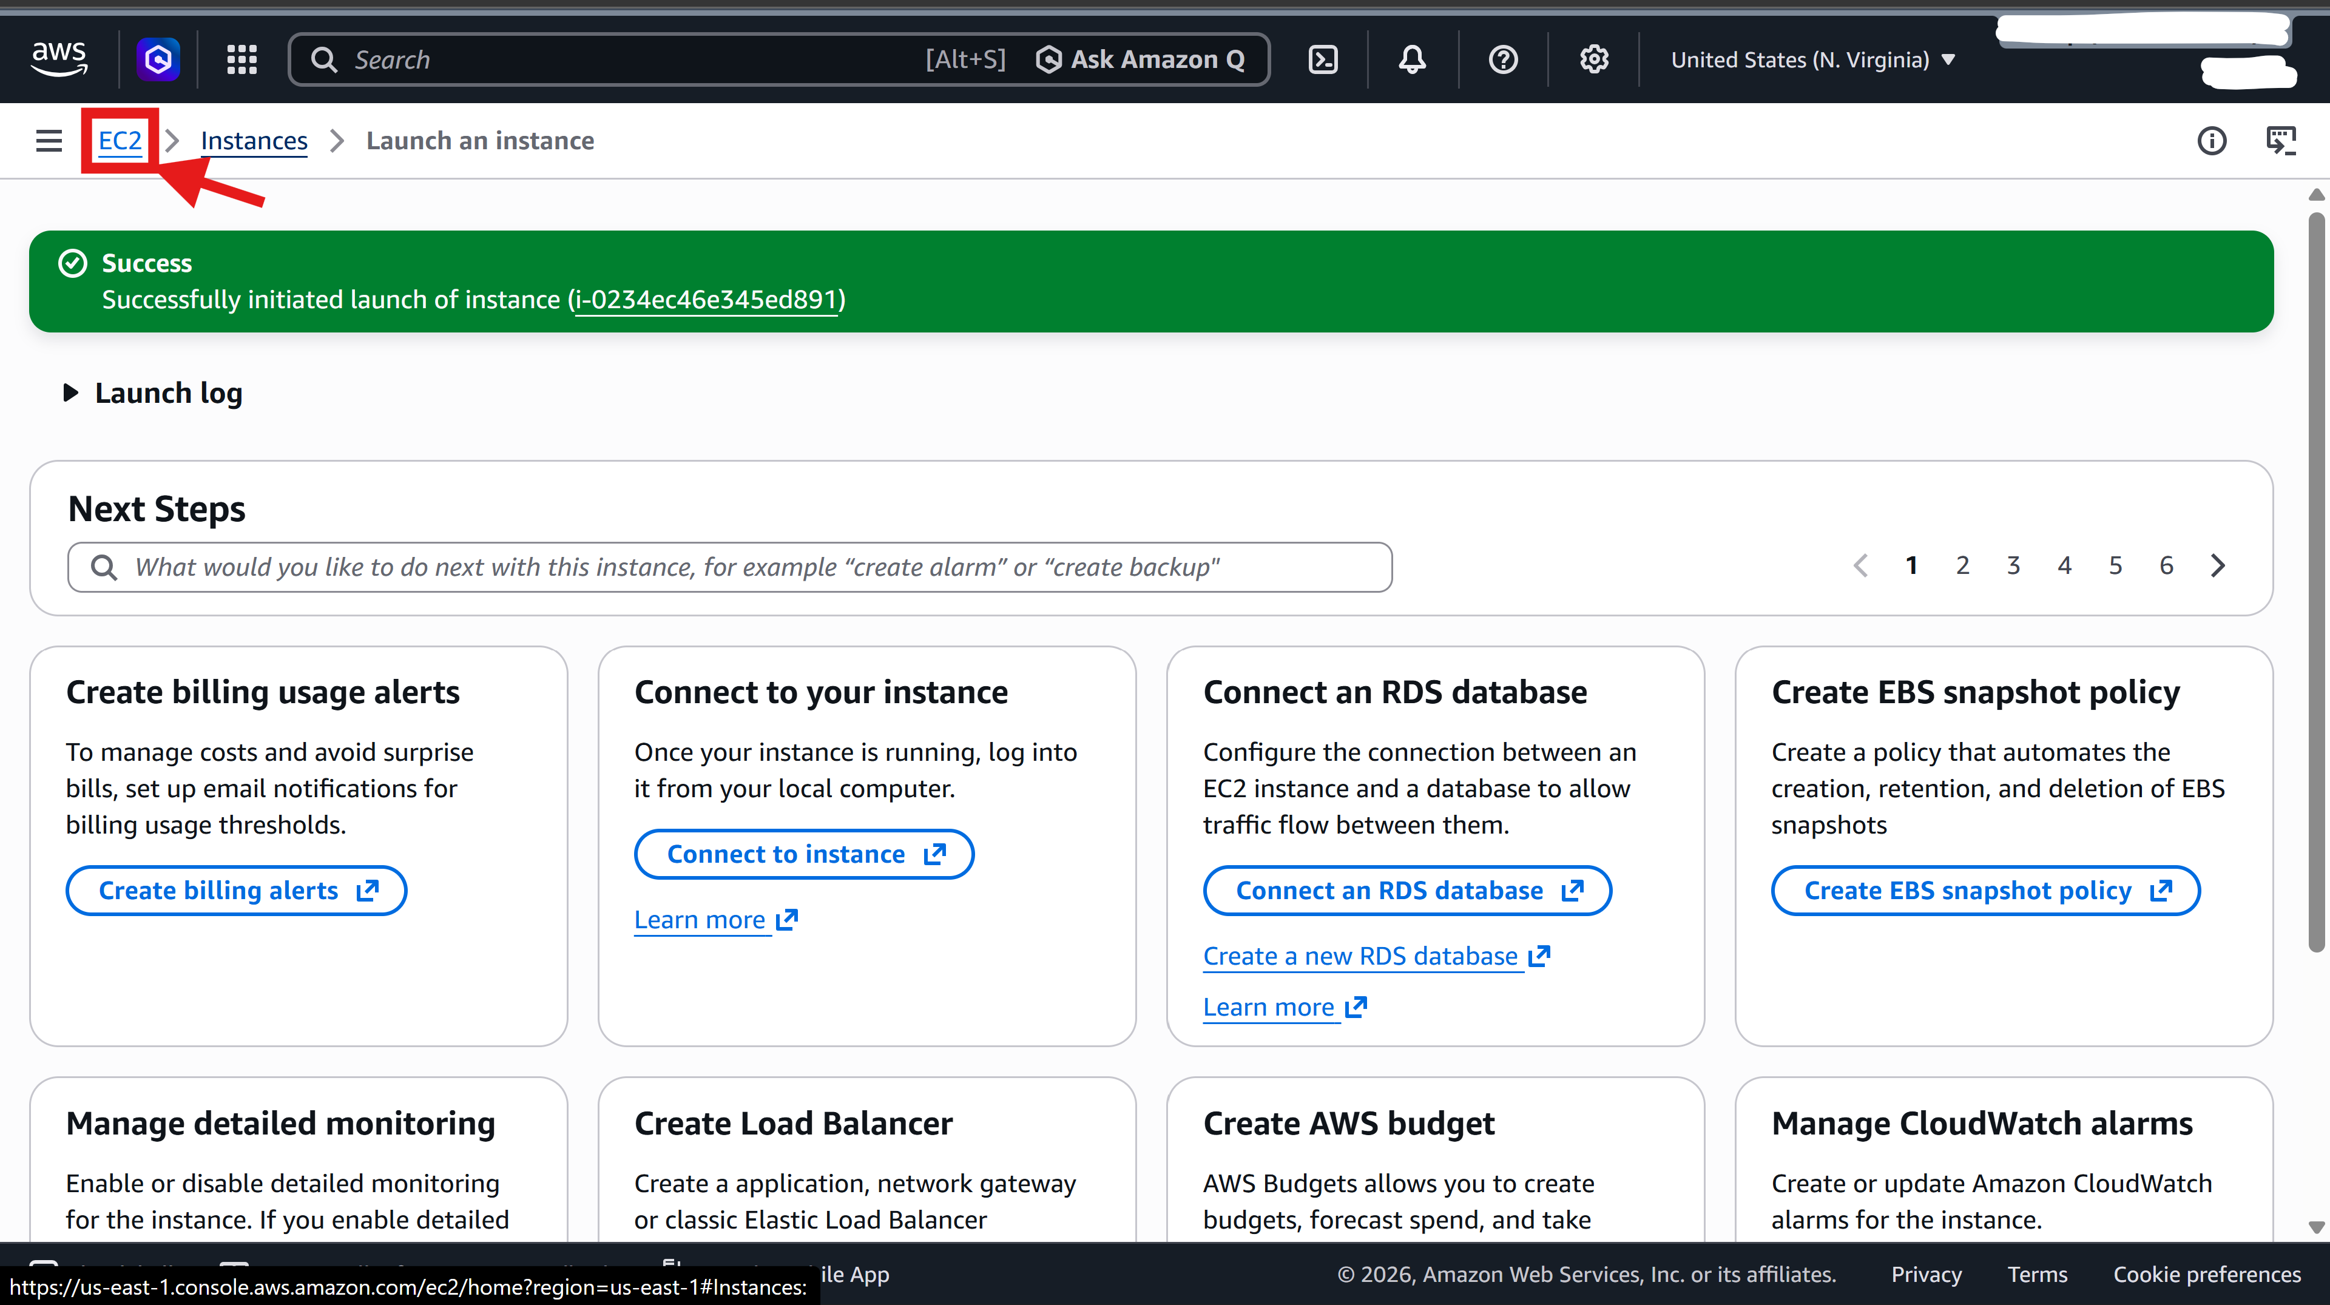Open the United States (N. Virginia) region dropdown
This screenshot has width=2330, height=1305.
pyautogui.click(x=1812, y=59)
